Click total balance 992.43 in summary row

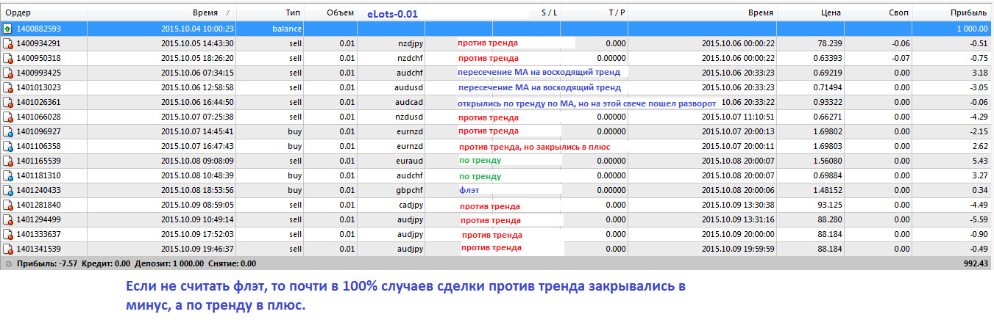(x=975, y=263)
